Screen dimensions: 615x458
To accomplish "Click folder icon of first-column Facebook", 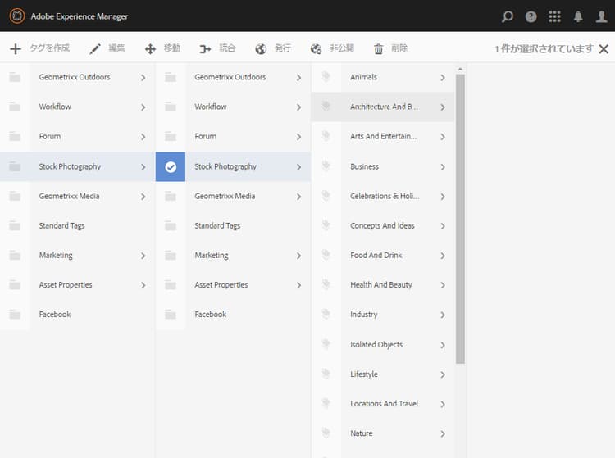I will [15, 315].
